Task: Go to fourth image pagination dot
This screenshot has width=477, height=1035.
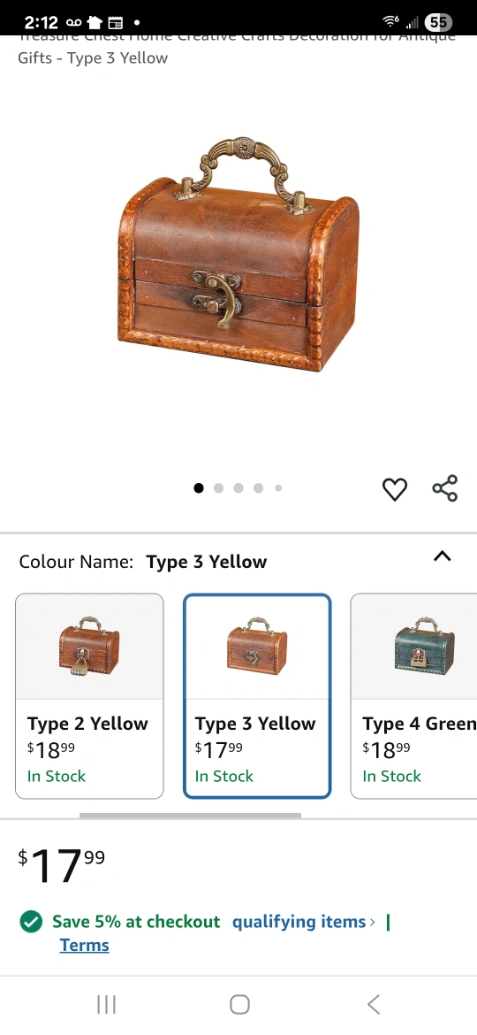Action: (x=258, y=487)
